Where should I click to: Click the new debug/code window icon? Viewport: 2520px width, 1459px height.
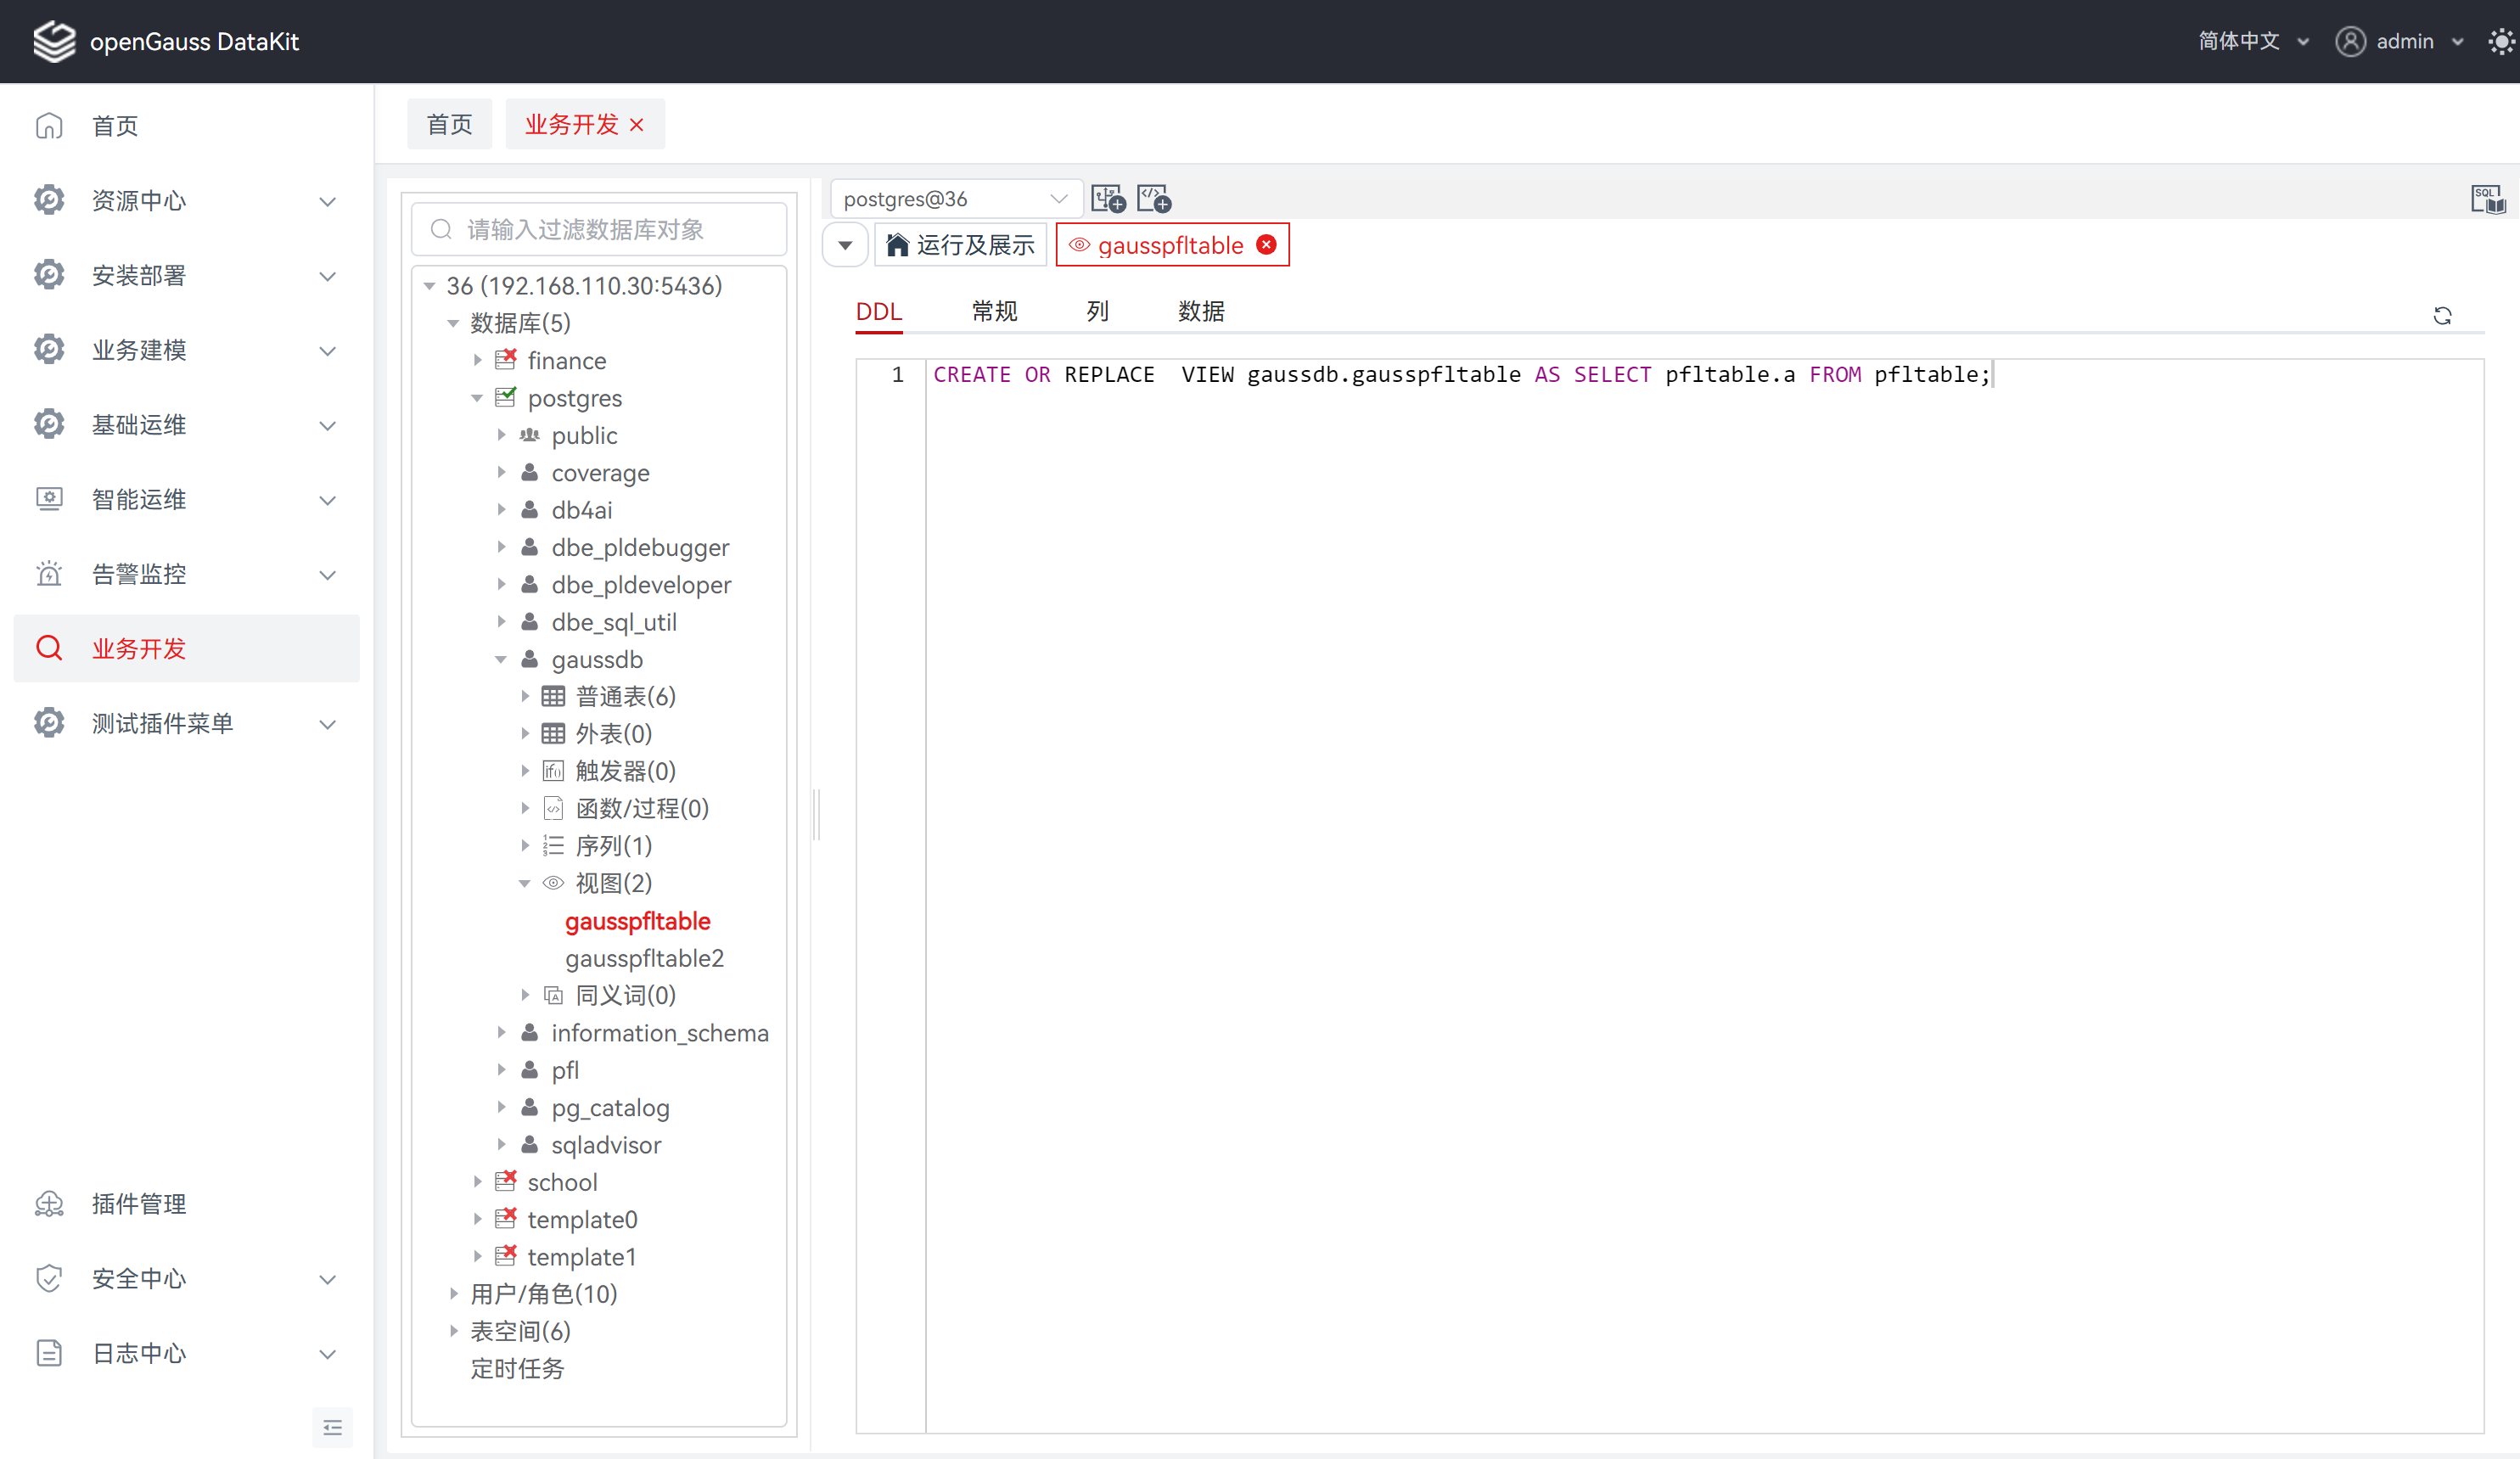[1154, 199]
